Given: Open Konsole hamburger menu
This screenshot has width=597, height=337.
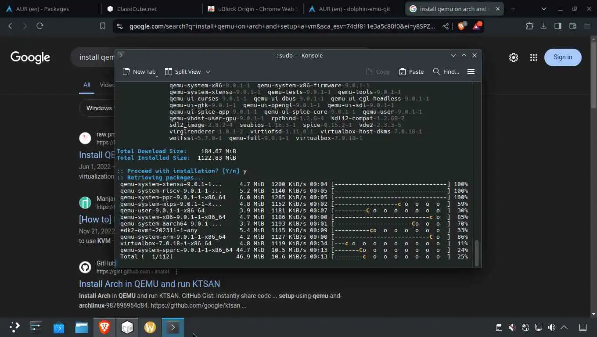Looking at the screenshot, I should coord(471,72).
